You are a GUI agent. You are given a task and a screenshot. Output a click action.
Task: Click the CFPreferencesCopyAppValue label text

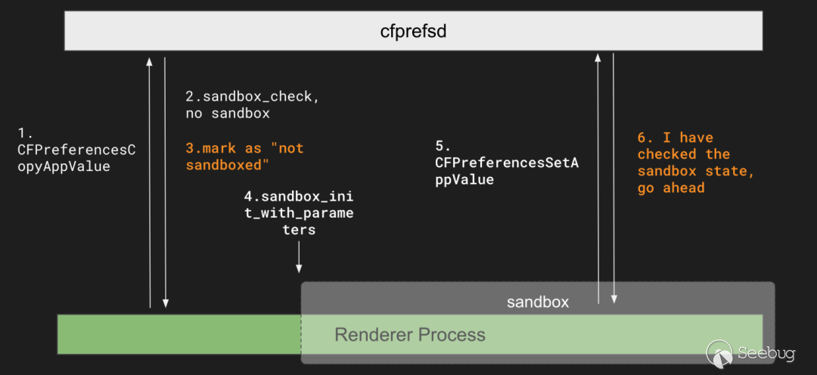(x=76, y=158)
